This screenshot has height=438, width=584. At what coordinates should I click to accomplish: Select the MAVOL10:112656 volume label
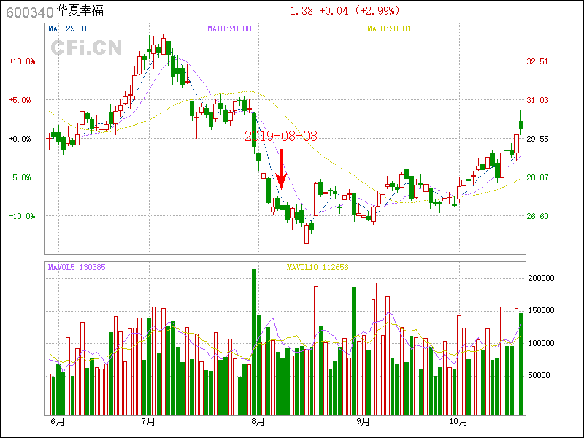318,267
